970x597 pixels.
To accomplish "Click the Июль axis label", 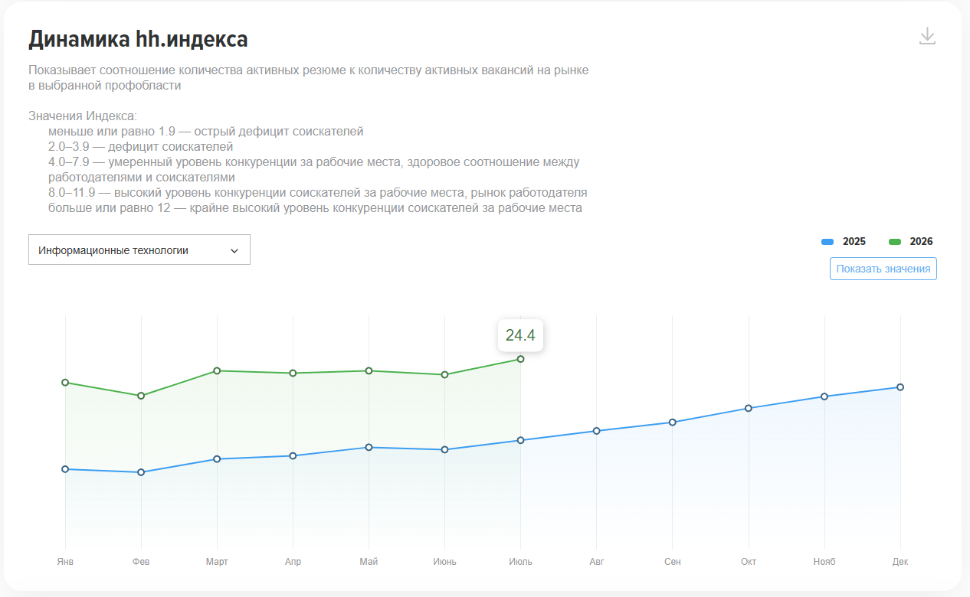I will click(x=520, y=562).
